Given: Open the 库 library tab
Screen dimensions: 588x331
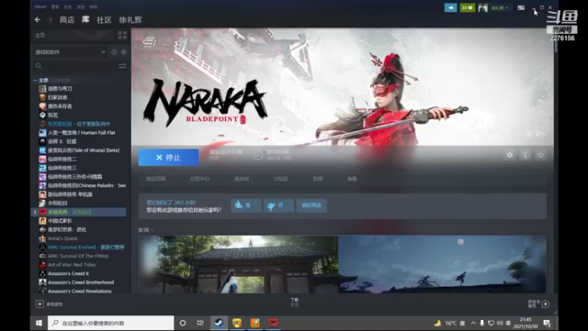Looking at the screenshot, I should pos(85,20).
